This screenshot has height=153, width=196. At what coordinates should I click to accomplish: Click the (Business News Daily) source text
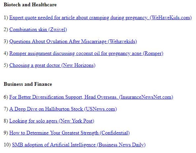coord(121,145)
